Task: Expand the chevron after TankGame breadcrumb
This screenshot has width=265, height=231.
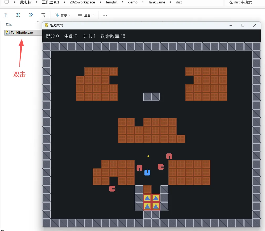Action: click(x=170, y=2)
